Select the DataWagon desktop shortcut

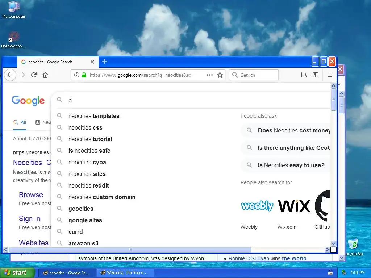pos(14,40)
